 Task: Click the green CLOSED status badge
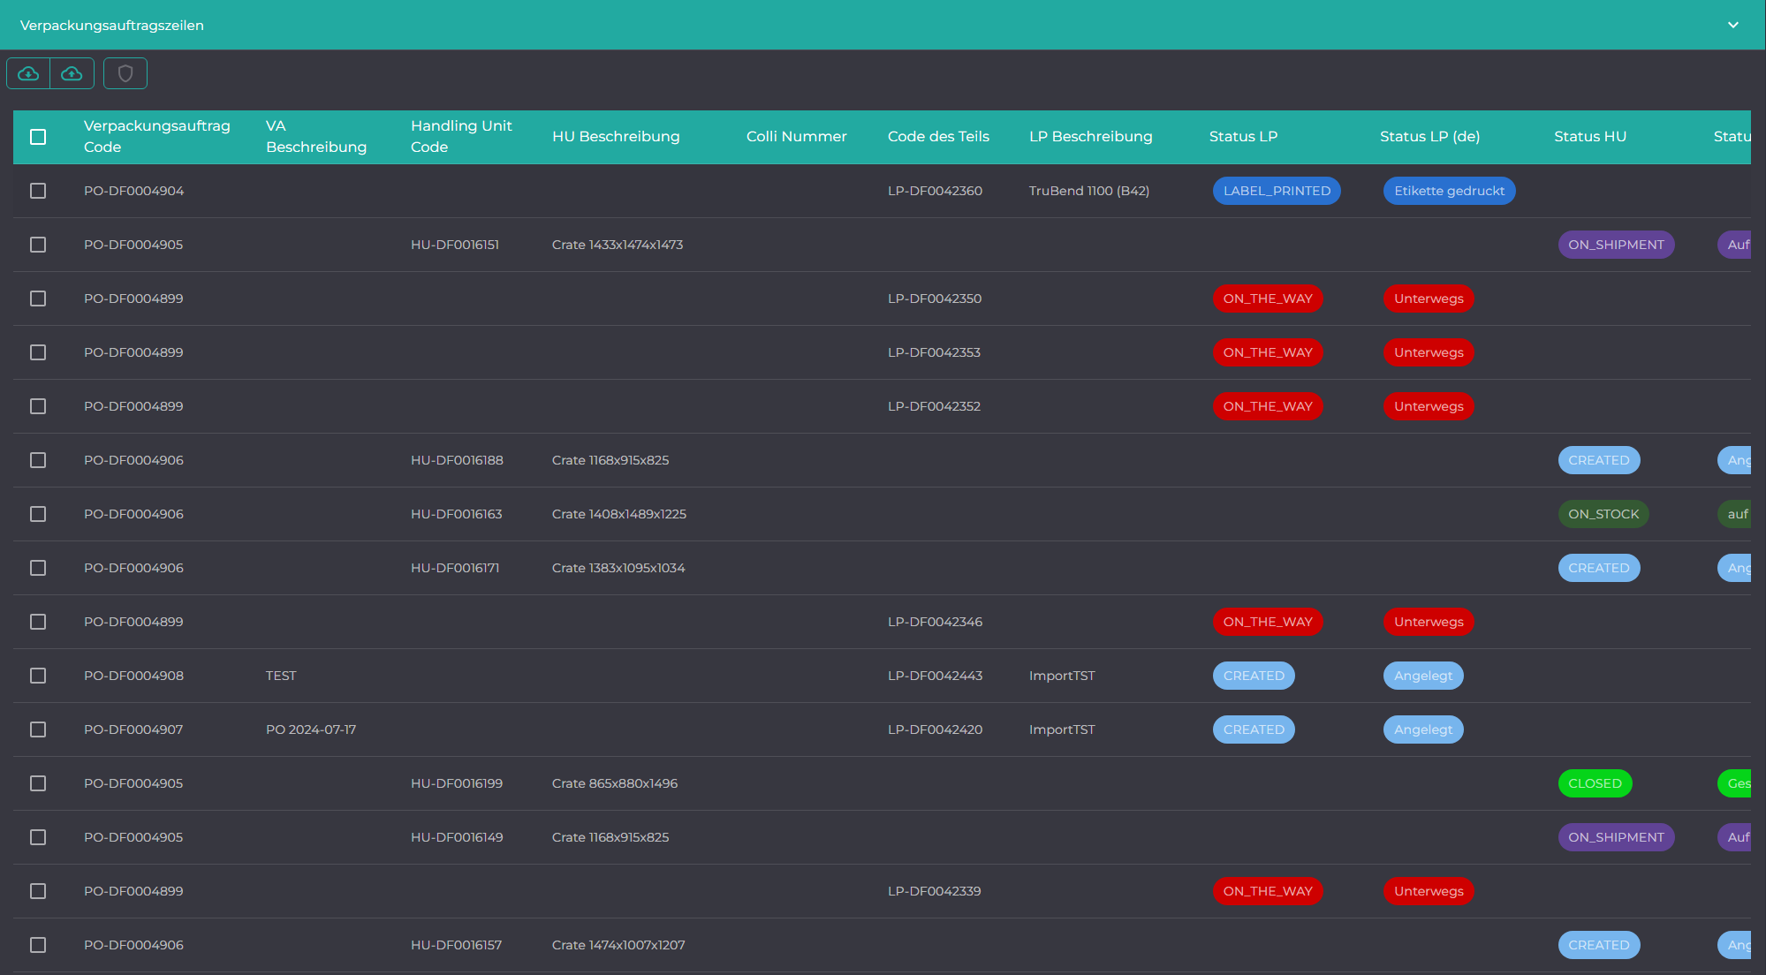1595,783
